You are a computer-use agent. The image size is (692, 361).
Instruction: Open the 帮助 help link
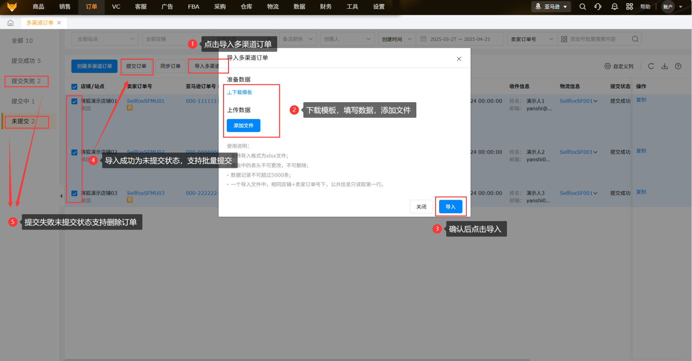pyautogui.click(x=645, y=7)
